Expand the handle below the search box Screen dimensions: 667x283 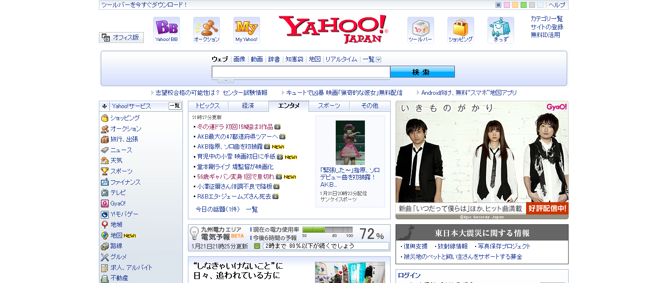tap(225, 81)
